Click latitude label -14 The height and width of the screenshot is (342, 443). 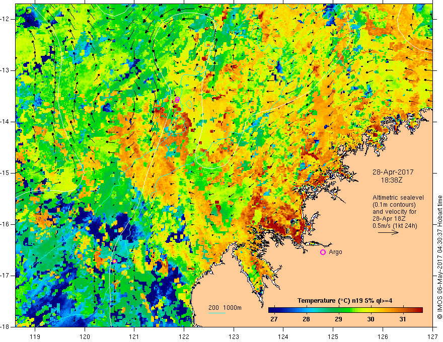pos(5,122)
